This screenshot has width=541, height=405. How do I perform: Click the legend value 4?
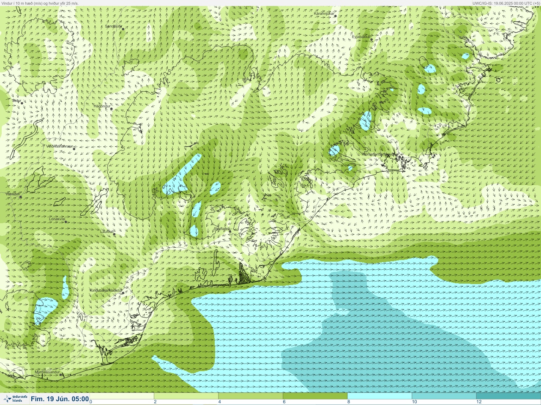click(x=220, y=402)
